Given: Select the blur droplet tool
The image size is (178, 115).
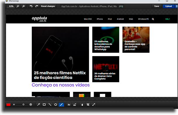Looking at the screenshot, I should [x=82, y=105].
